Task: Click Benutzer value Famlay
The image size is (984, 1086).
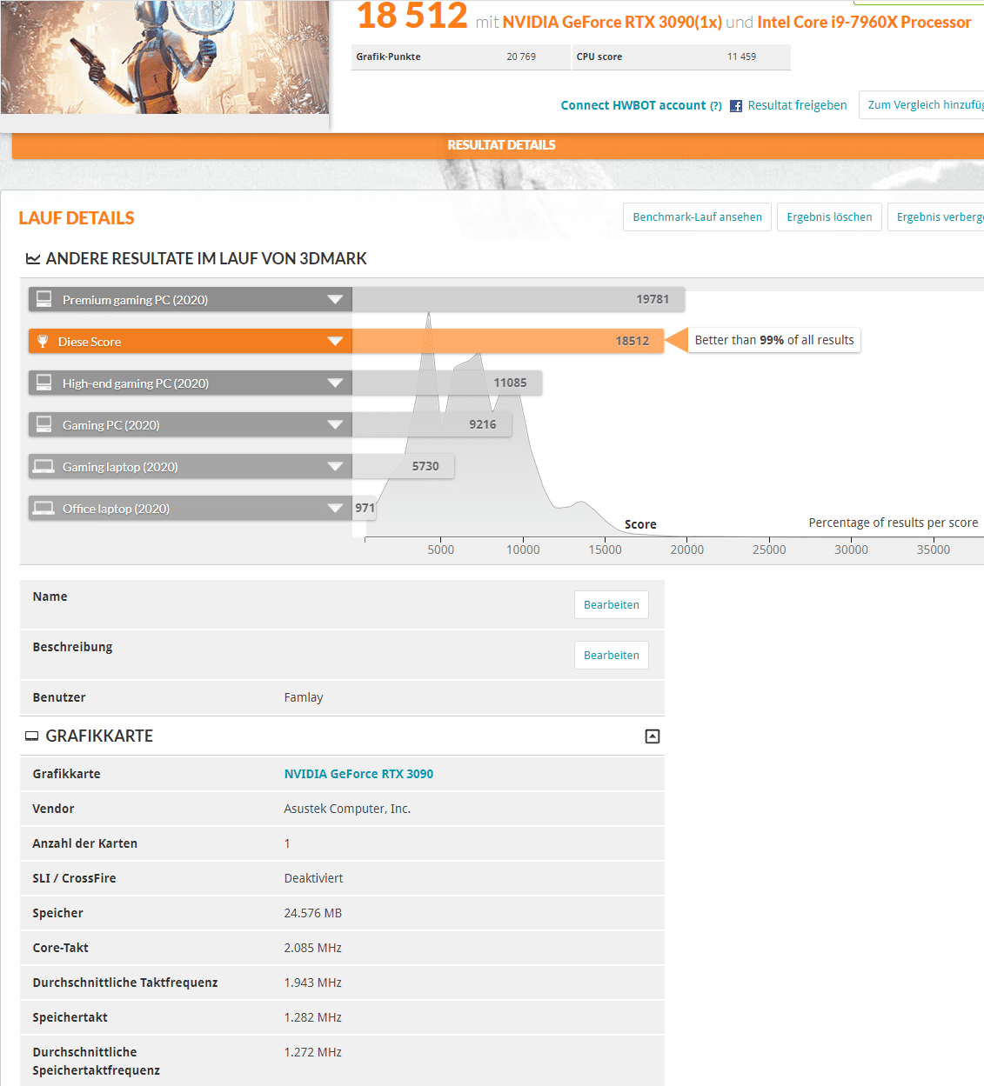Action: (304, 697)
